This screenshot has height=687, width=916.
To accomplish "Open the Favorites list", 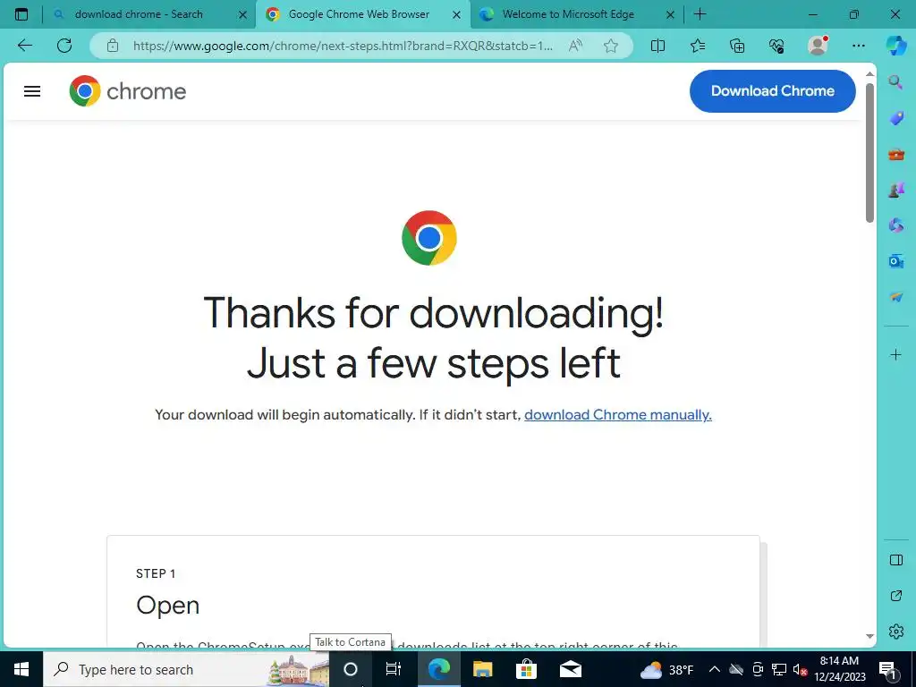I will click(x=698, y=46).
